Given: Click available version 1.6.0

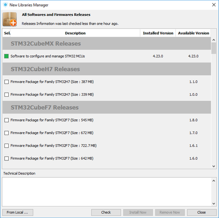Looking at the screenshot, I should pyautogui.click(x=193, y=158).
